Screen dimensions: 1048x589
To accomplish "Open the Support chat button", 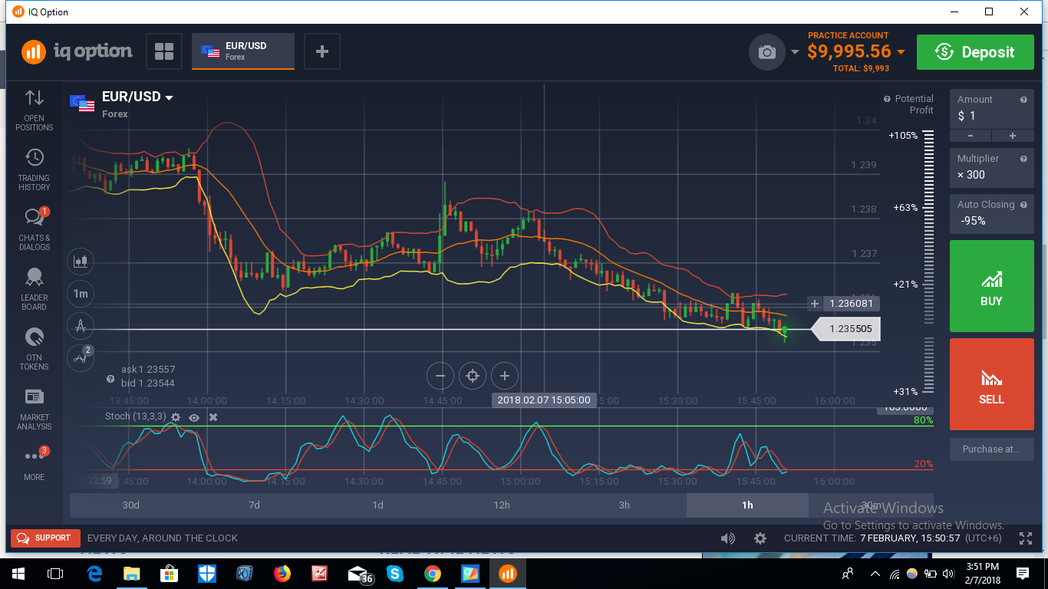I will point(44,538).
